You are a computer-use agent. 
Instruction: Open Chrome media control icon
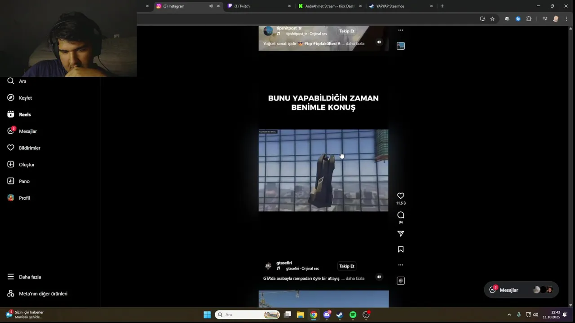(x=544, y=19)
